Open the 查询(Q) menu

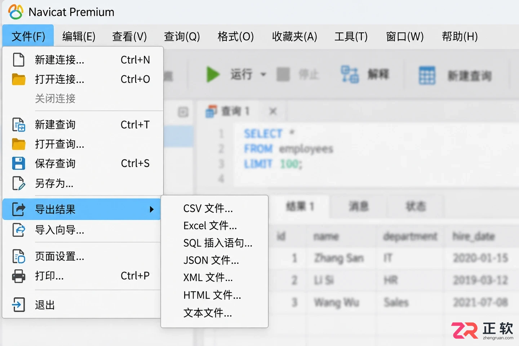tap(182, 36)
